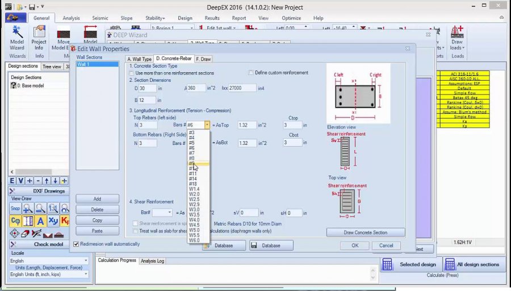Screen dimensions: 511x291
Task: Open the quick access toolbar dropdown arrow
Action: tap(43, 7)
